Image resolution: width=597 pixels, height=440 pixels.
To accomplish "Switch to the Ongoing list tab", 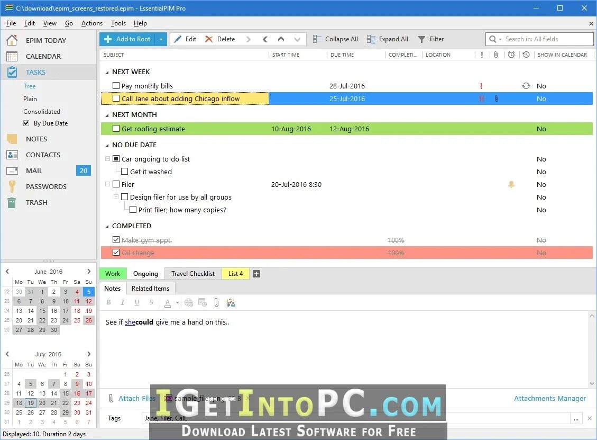I will coord(145,274).
